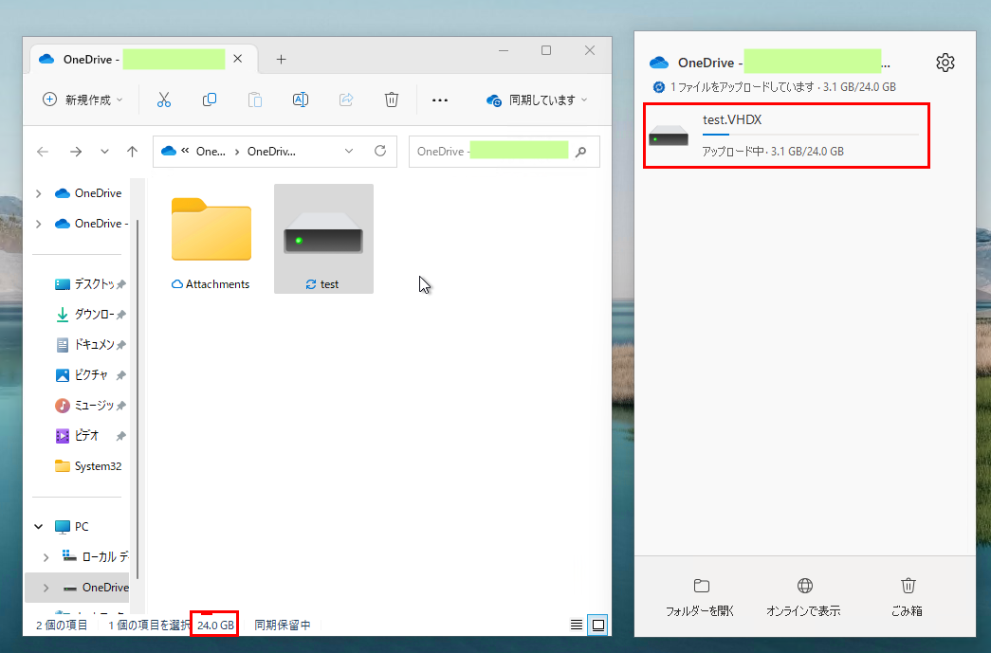Click フォルダーを開く in OneDrive flyout
Screen dimensions: 991x653
(x=700, y=597)
